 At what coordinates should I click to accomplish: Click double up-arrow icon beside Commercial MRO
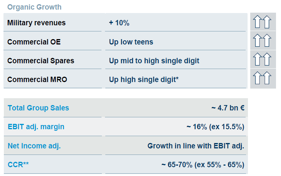[x=262, y=78]
